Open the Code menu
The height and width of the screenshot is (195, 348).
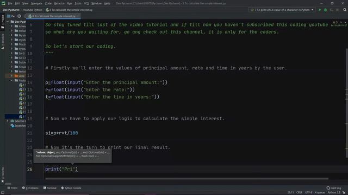click(x=48, y=3)
